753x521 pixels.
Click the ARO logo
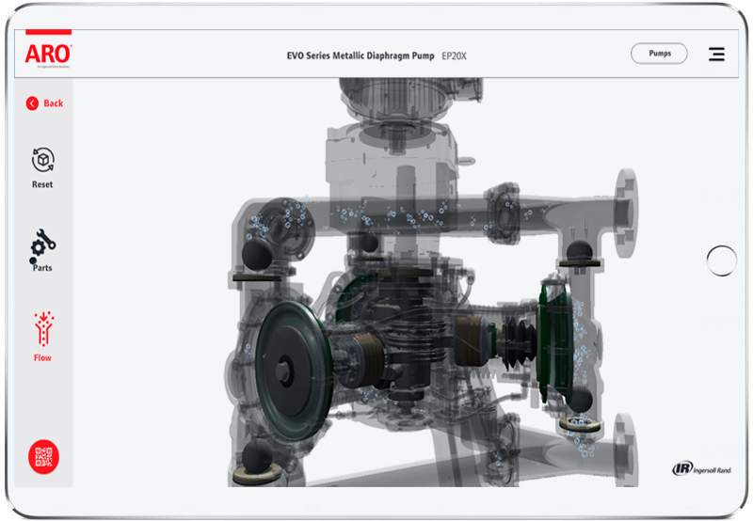coord(48,53)
